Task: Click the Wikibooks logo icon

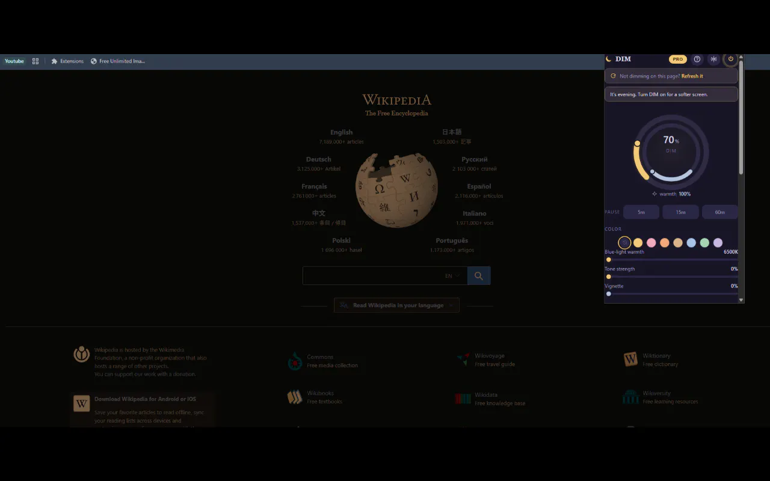Action: (295, 397)
